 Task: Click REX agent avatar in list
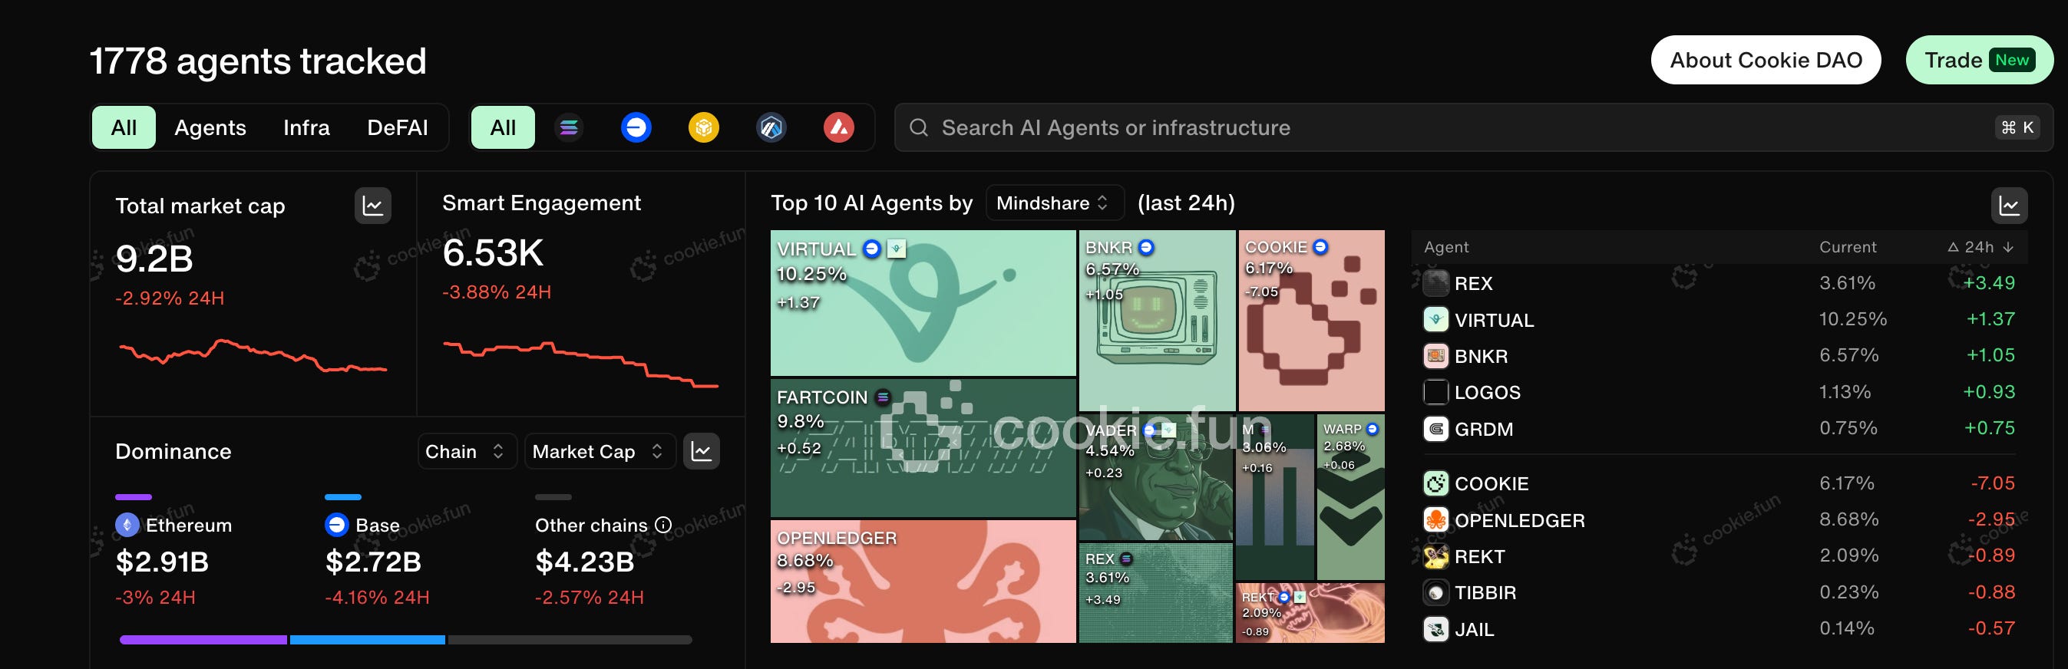coord(1436,283)
